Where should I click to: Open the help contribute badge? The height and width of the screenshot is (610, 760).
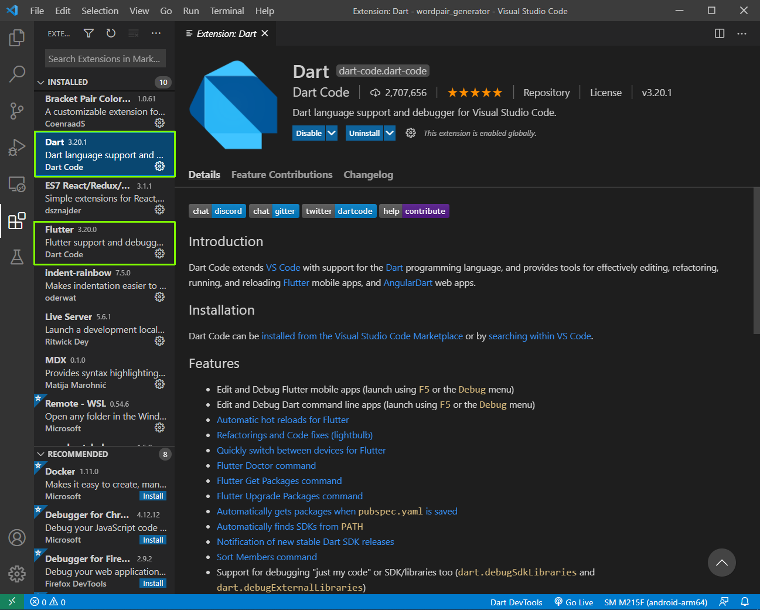[414, 211]
